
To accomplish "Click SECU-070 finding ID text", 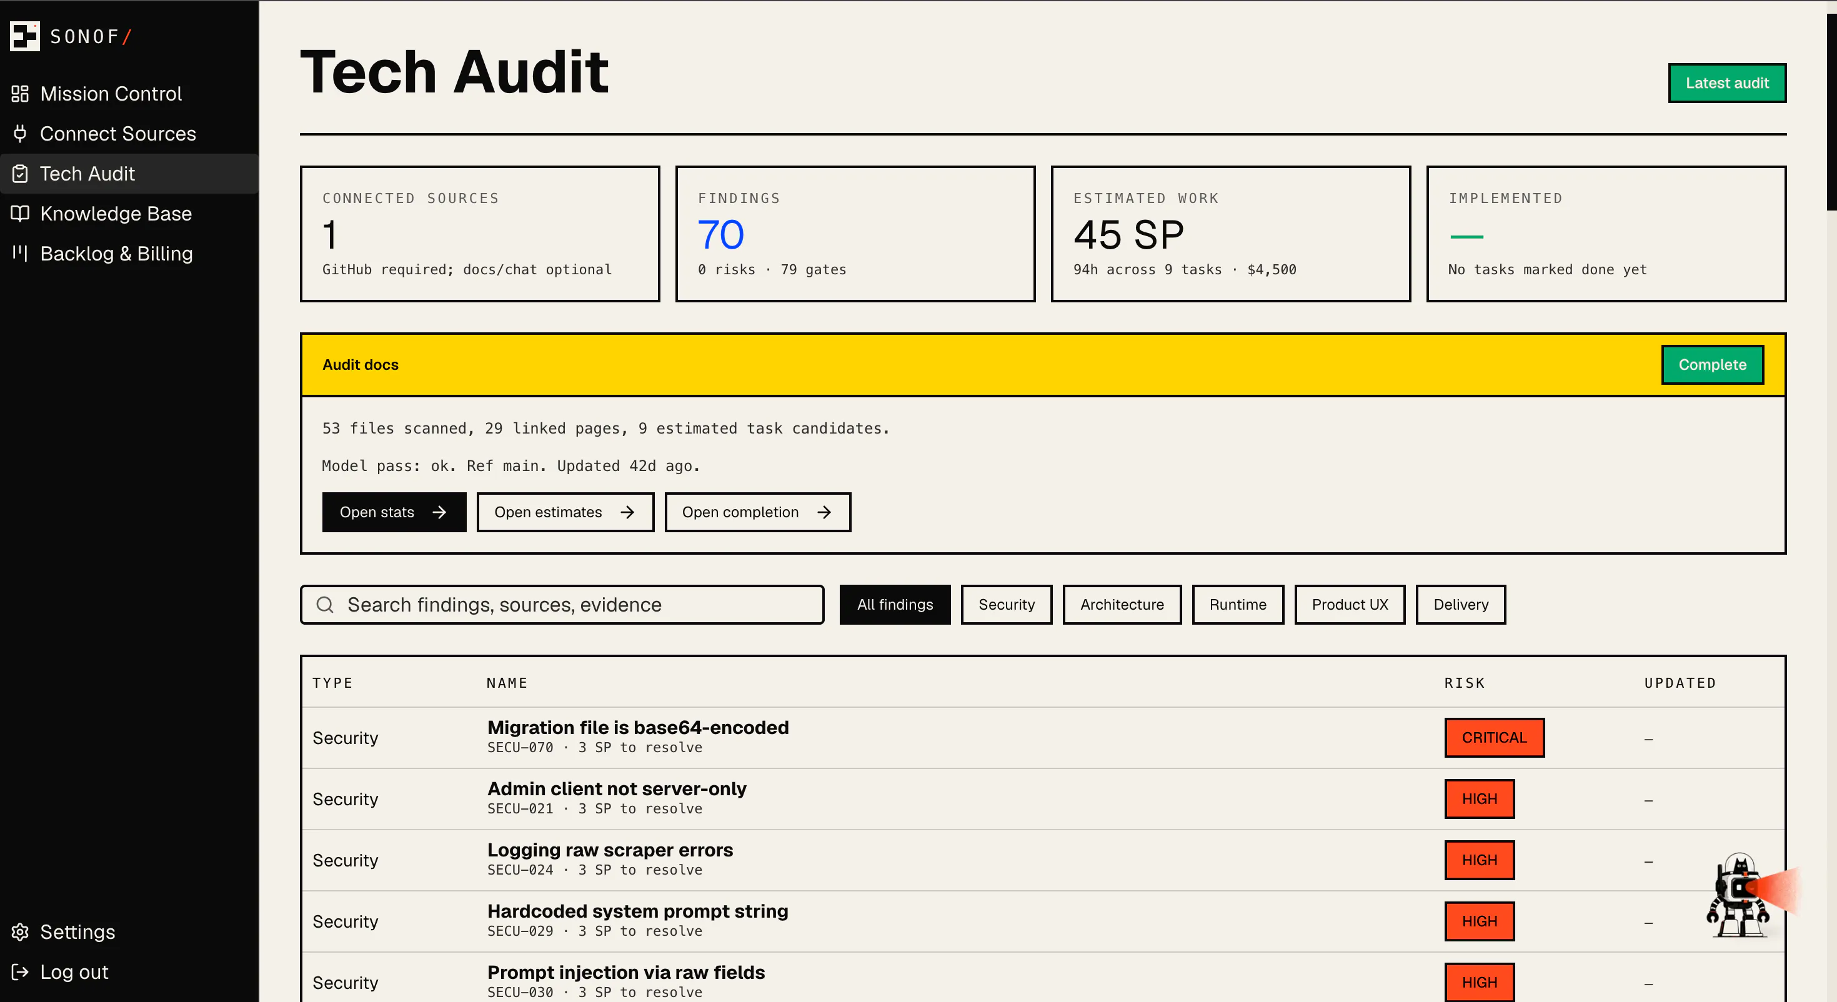I will tap(520, 748).
